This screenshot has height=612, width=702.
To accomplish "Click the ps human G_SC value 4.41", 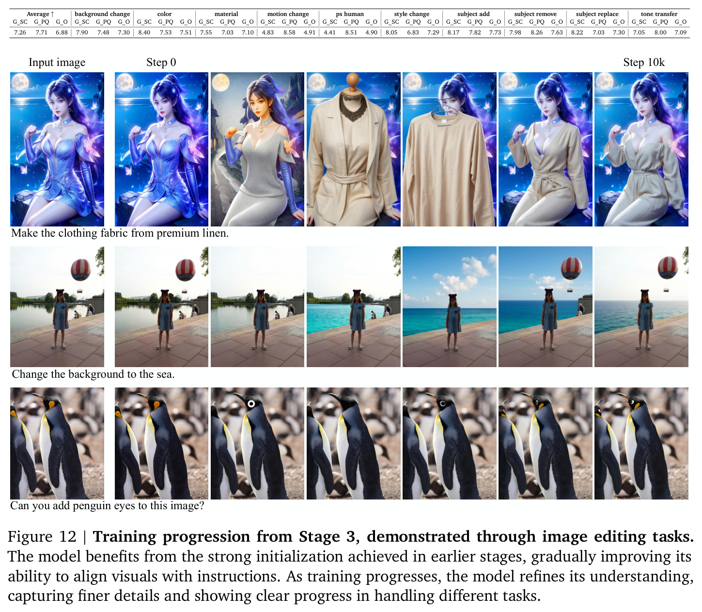I will click(x=329, y=32).
